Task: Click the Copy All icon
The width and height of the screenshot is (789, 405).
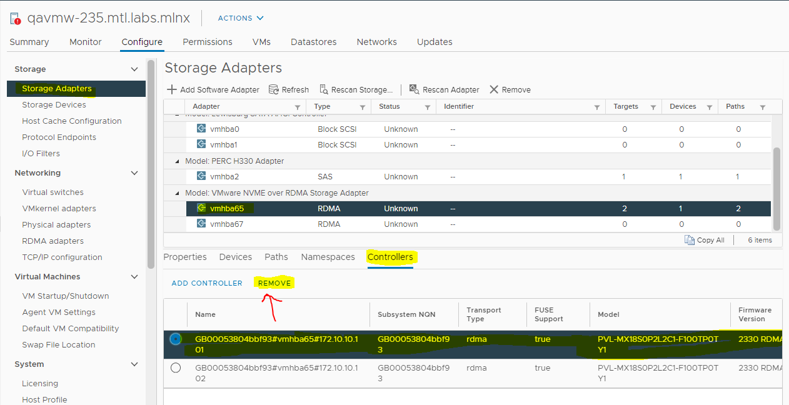Action: pos(690,240)
